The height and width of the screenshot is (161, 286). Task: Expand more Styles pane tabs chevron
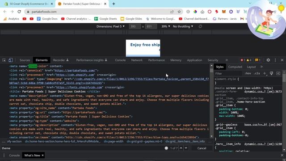pyautogui.click(x=261, y=67)
